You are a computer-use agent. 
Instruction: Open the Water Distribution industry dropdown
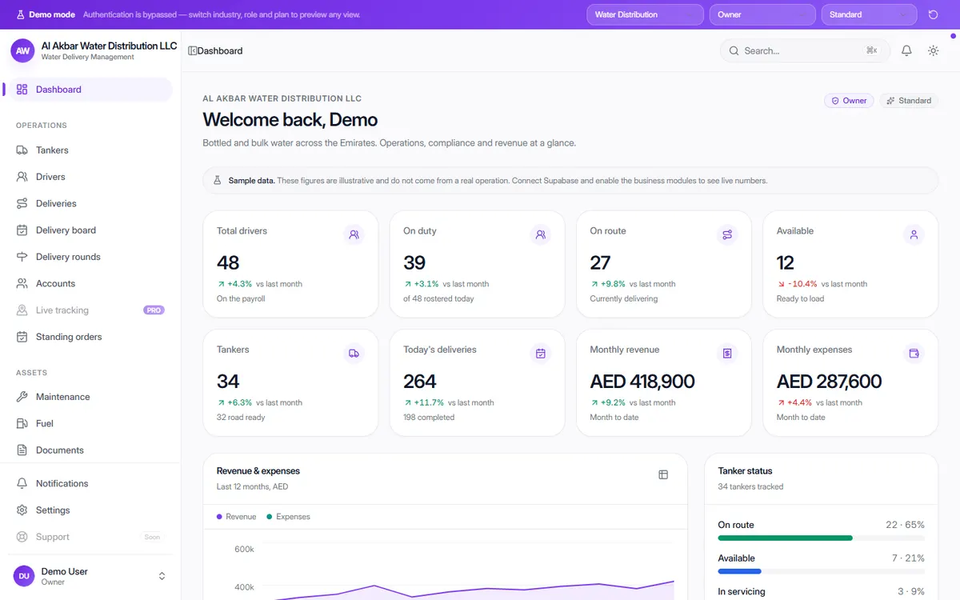point(645,14)
